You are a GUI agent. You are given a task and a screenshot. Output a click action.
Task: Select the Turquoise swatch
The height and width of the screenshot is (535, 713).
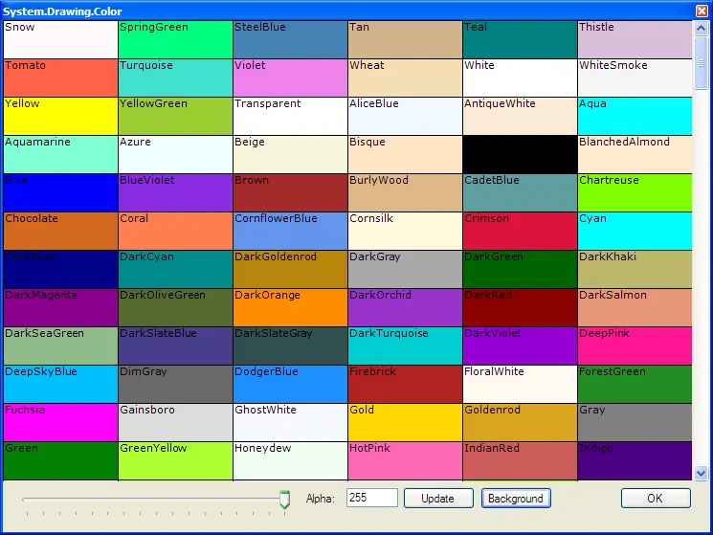175,78
